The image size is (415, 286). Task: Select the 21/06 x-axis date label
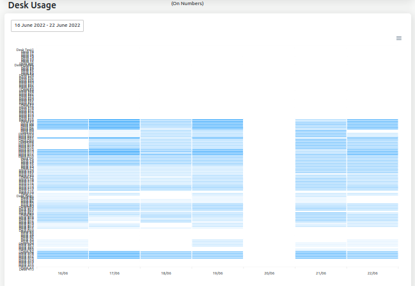point(321,273)
